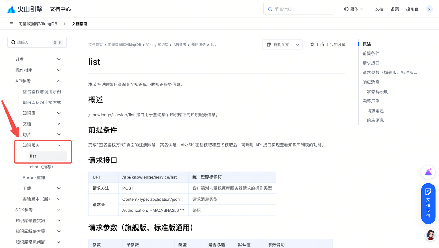This screenshot has height=248, width=439.
Task: Jump to 前提条件 in the outline
Action: (371, 54)
